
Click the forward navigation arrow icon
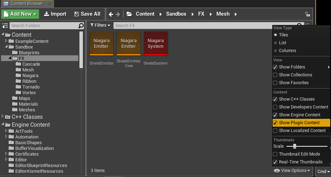118,14
